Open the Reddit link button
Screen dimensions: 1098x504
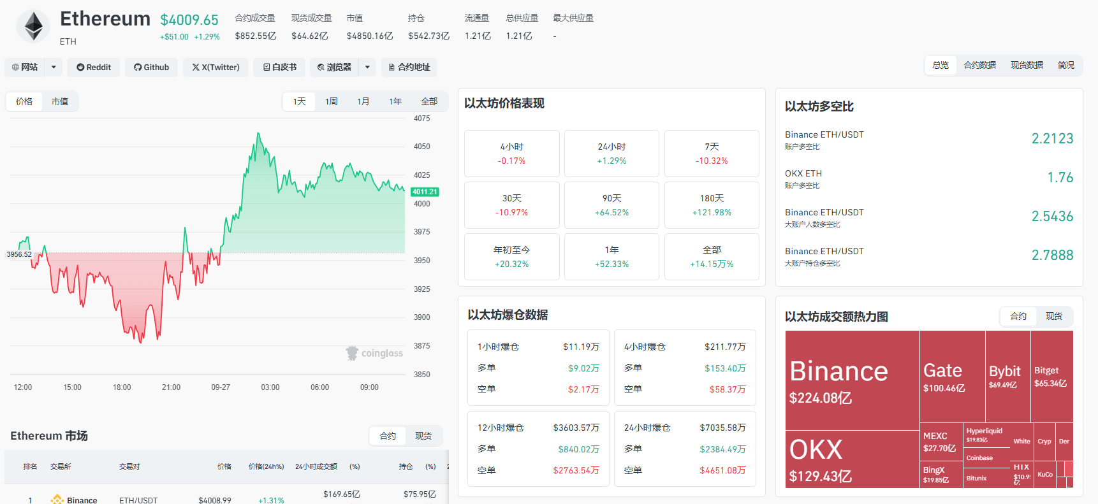94,67
